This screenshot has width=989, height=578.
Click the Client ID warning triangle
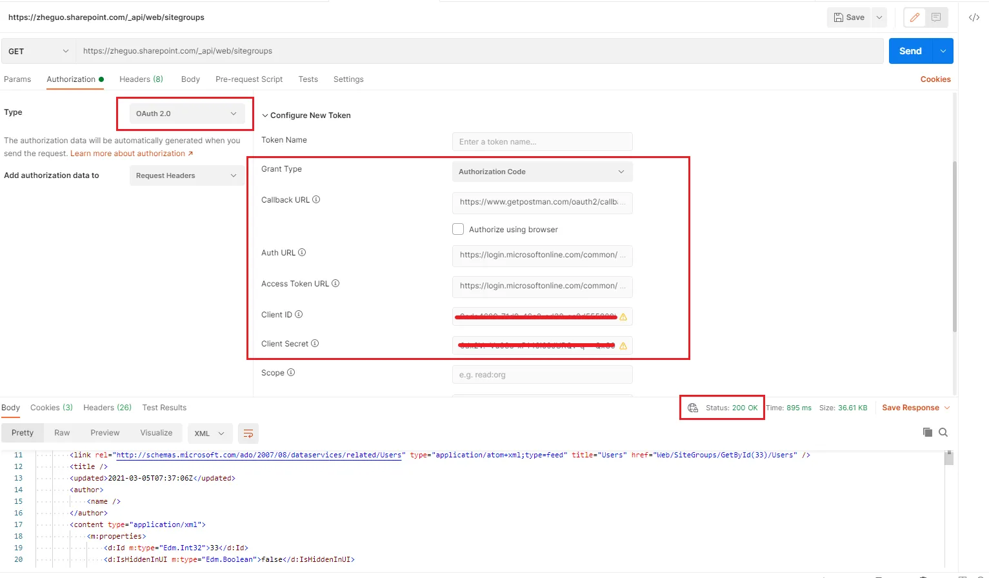(x=623, y=317)
